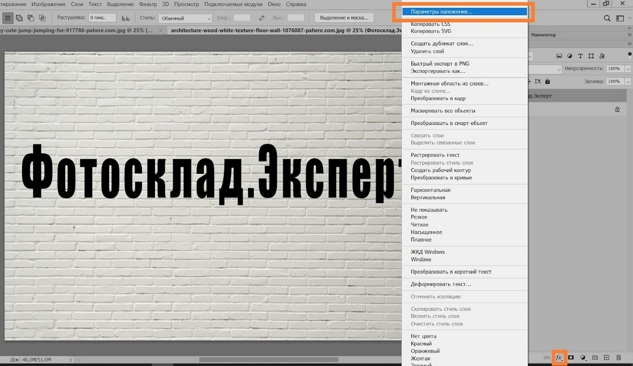
Task: Switch to the architecture-wood-white-texture document tab
Action: coord(285,31)
